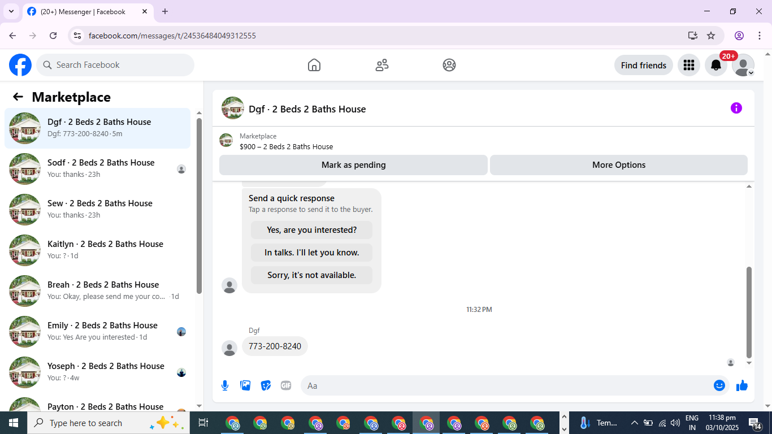Image resolution: width=772 pixels, height=434 pixels.
Task: Open Task View on taskbar
Action: point(203,423)
